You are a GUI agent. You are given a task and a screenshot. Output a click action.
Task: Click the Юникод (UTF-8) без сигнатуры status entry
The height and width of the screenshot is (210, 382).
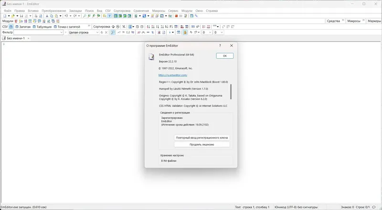click(x=296, y=207)
